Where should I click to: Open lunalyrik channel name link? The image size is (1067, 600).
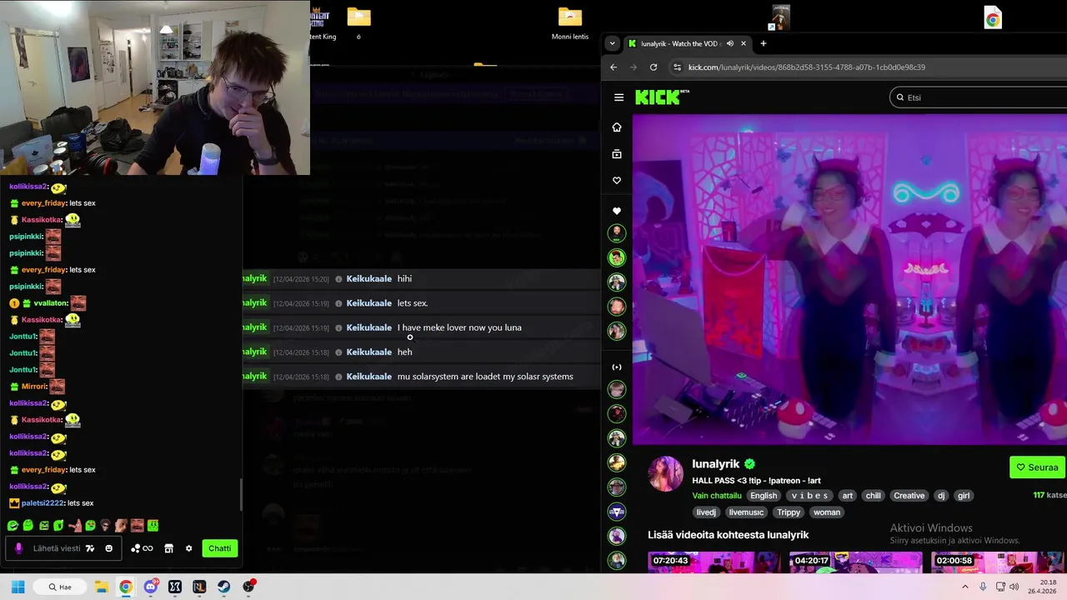[716, 464]
